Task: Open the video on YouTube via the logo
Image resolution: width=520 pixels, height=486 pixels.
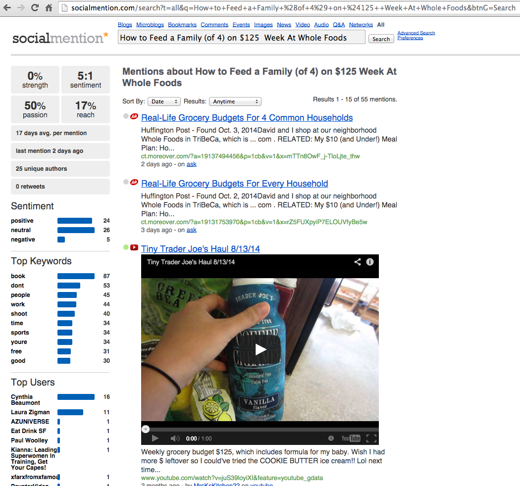Action: pyautogui.click(x=351, y=438)
